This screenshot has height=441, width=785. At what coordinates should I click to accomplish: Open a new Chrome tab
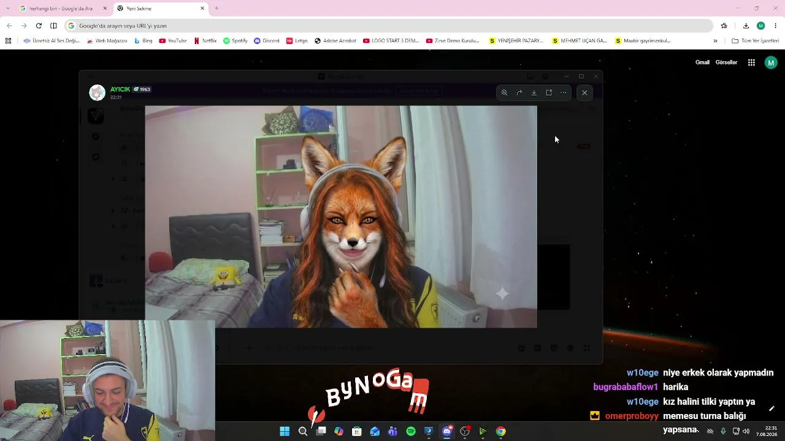(x=216, y=9)
